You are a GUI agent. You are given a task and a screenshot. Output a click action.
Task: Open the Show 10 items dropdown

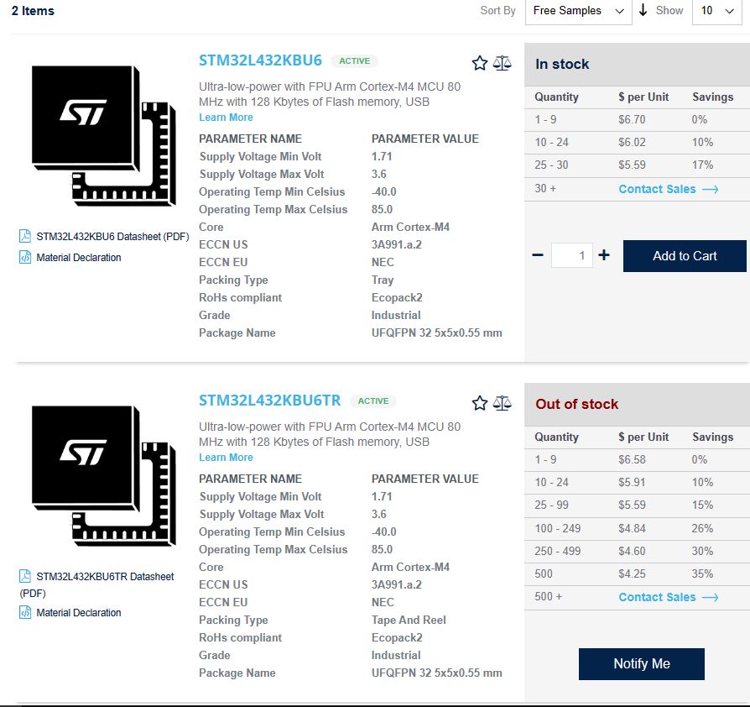pyautogui.click(x=717, y=11)
